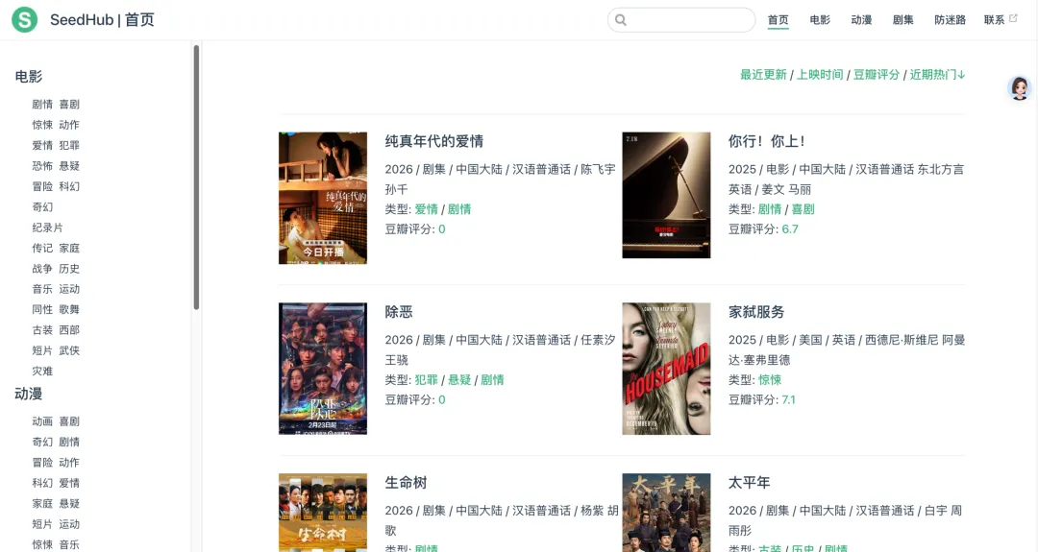The image size is (1038, 552).
Task: Select 灾难 in sidebar
Action: coord(42,371)
